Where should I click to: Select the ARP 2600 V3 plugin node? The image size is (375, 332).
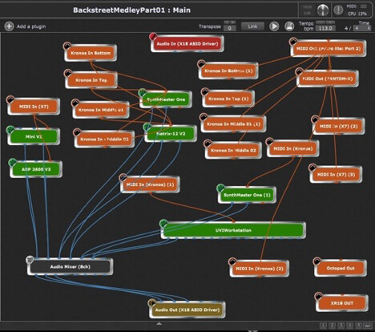click(36, 169)
